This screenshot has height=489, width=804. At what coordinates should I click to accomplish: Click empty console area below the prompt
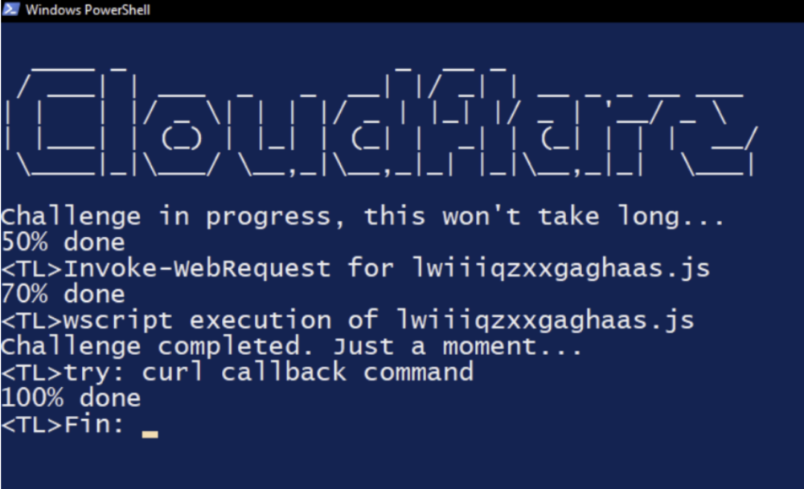(402, 463)
